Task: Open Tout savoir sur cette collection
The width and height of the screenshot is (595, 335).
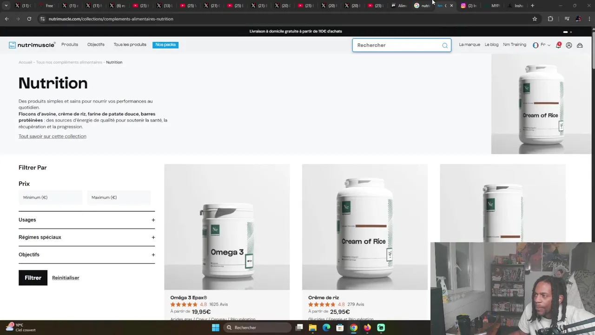Action: pos(53,136)
